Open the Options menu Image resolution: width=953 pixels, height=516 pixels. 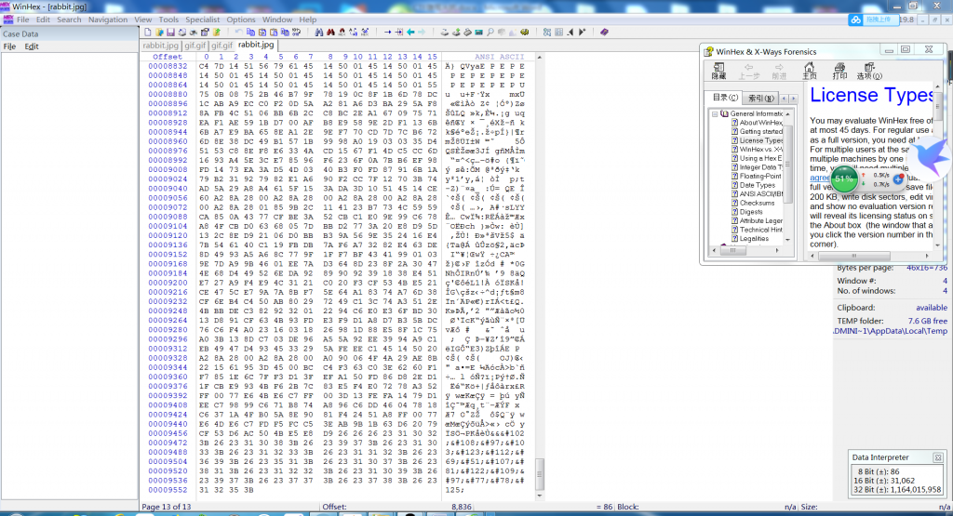[x=241, y=20]
